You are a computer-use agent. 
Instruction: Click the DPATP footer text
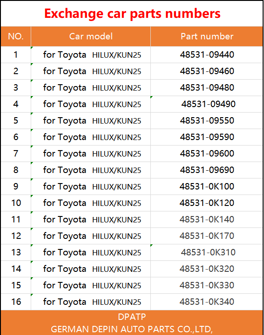click(132, 317)
